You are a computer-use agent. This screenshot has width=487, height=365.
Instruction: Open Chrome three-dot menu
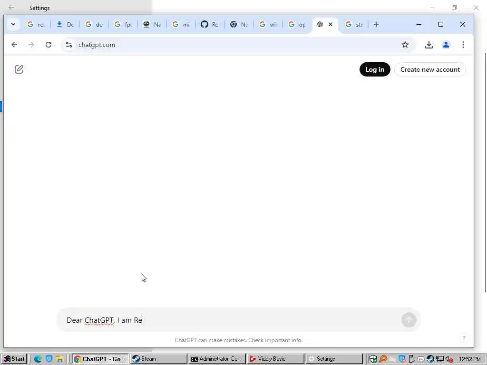[463, 45]
